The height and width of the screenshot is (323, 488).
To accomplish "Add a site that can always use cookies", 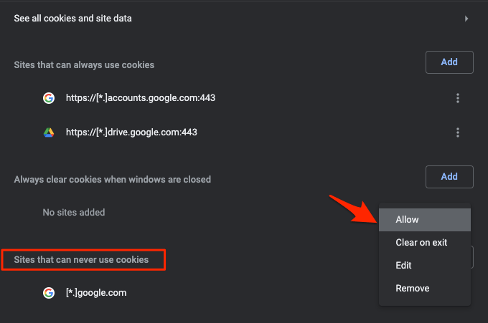I will (x=449, y=62).
